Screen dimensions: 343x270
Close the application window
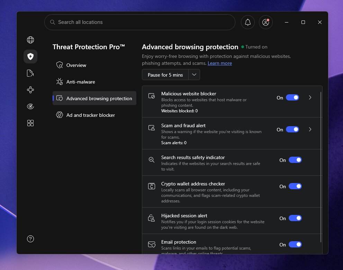click(x=320, y=22)
